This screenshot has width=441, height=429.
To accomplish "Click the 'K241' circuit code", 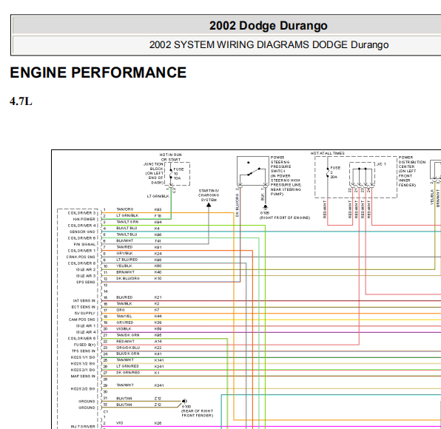I will click(159, 367).
